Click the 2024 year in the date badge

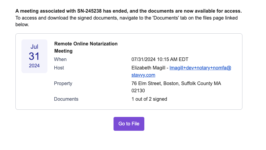coord(34,66)
